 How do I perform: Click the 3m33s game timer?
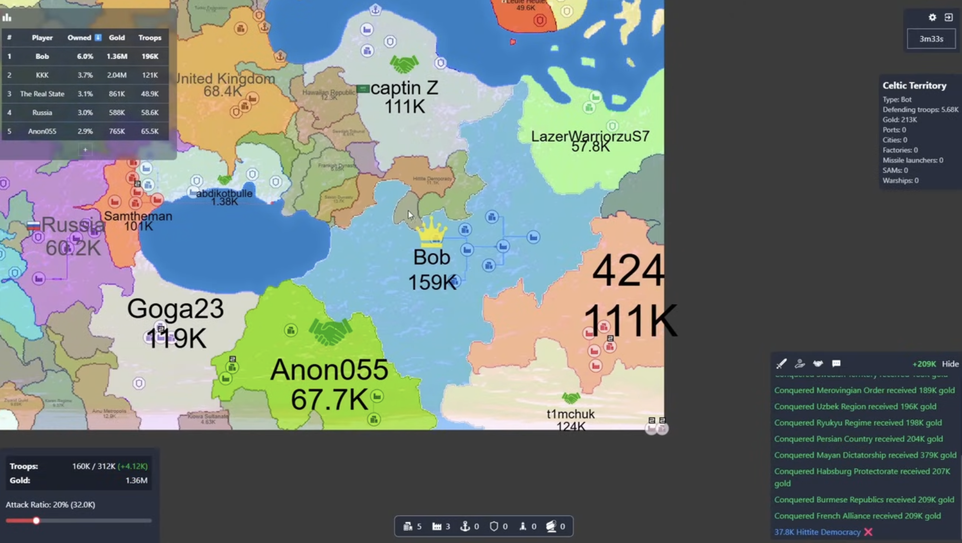pyautogui.click(x=931, y=39)
